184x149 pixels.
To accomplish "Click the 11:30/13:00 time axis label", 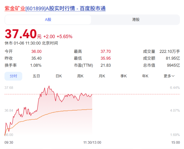I will click(92, 142).
